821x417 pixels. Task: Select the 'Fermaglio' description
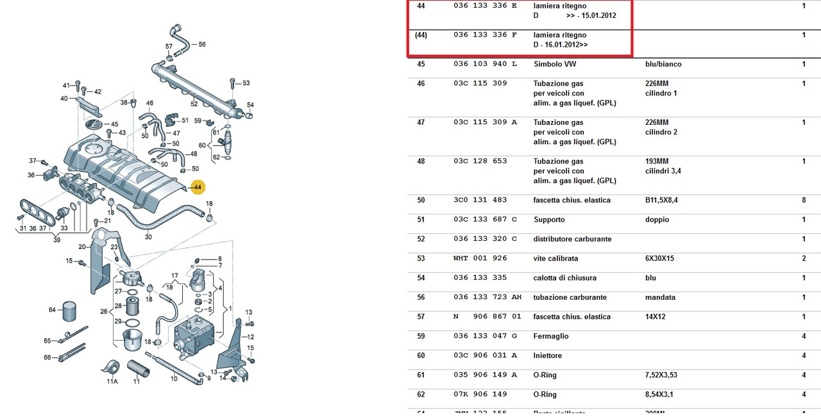551,336
